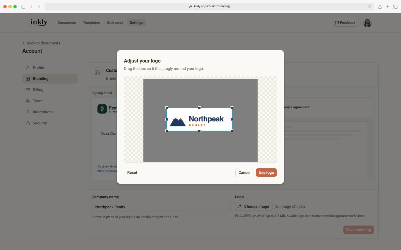Image resolution: width=401 pixels, height=250 pixels.
Task: Select Branding in sidebar
Action: point(50,79)
